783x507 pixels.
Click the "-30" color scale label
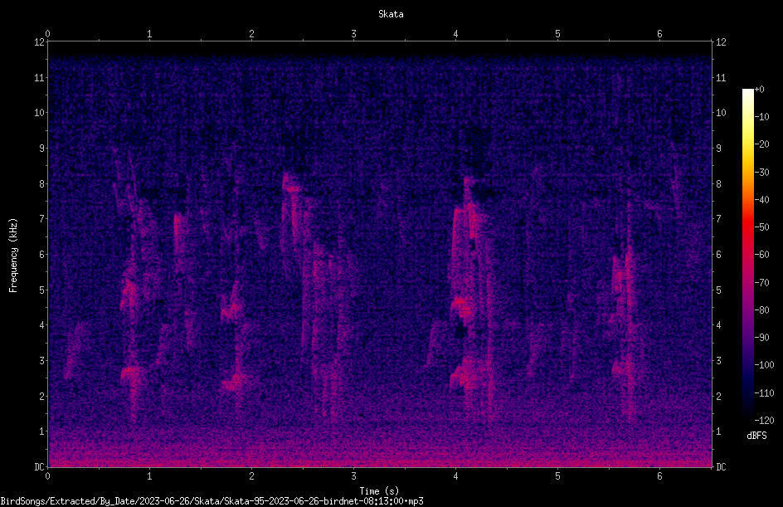point(761,173)
